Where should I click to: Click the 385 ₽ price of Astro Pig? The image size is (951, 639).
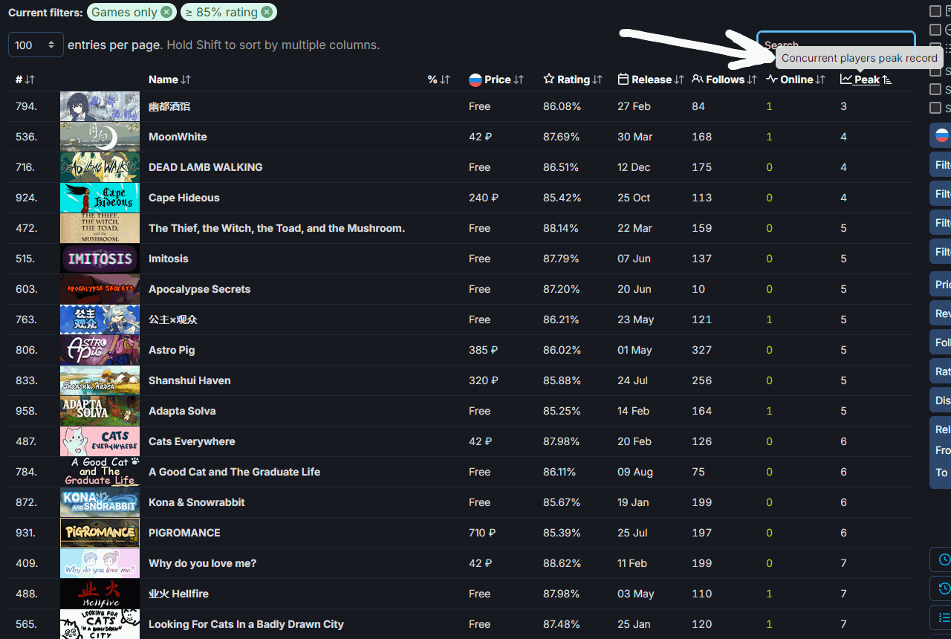click(483, 350)
